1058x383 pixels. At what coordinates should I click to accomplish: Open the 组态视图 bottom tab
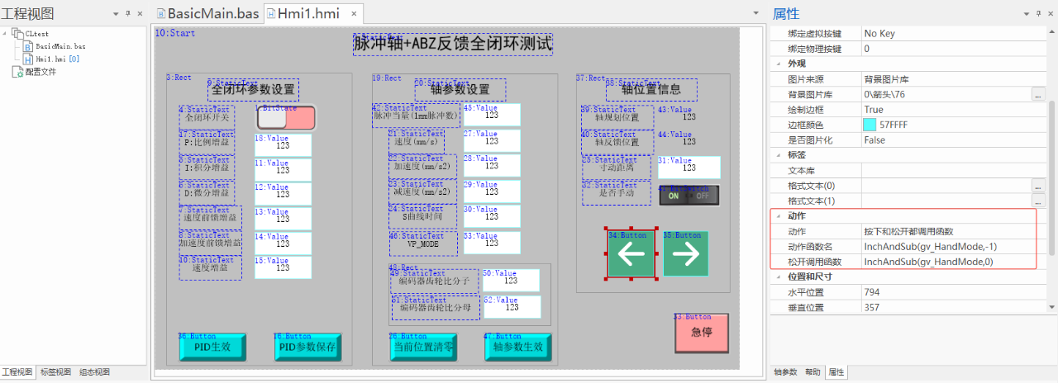click(95, 372)
